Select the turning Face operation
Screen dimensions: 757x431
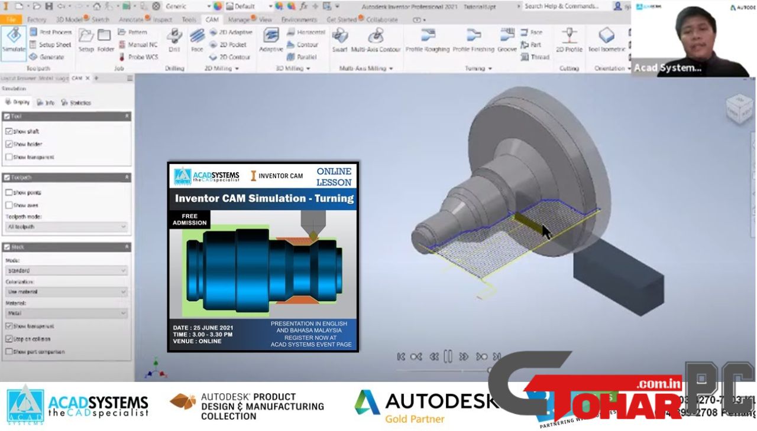click(x=532, y=32)
